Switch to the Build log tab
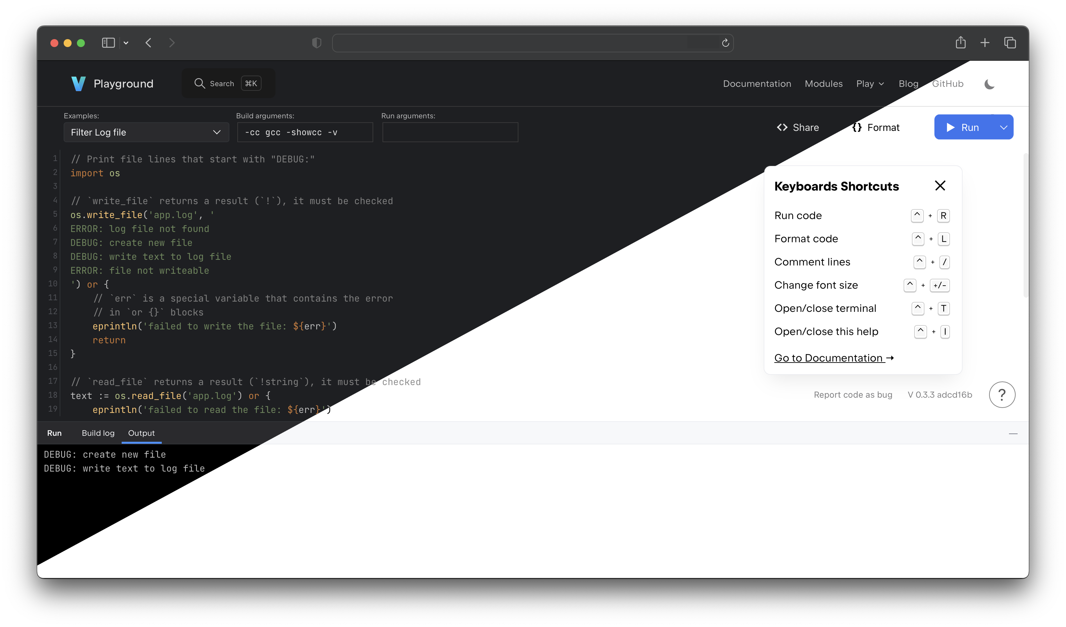1066x627 pixels. [x=98, y=433]
